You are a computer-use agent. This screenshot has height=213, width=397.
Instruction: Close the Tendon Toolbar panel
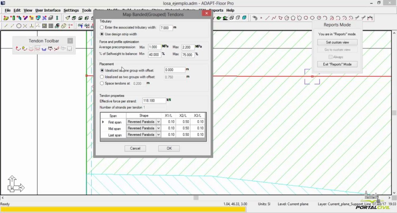pos(70,41)
